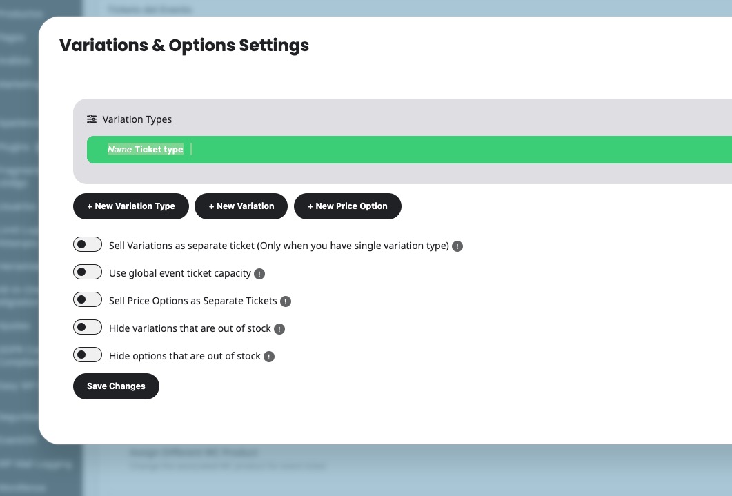The image size is (732, 496).
Task: Toggle Use global event ticket capacity switch
Action: click(88, 272)
